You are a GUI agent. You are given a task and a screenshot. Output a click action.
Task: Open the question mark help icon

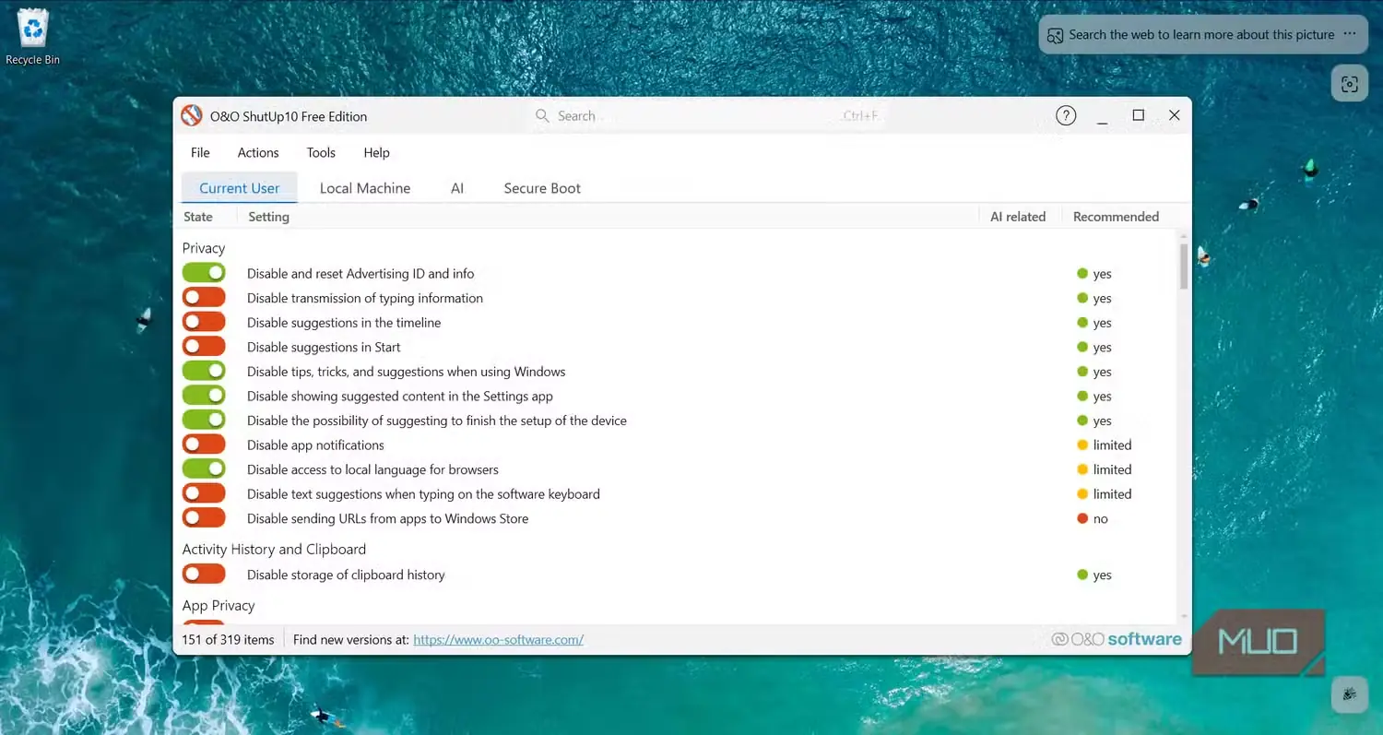pos(1066,115)
